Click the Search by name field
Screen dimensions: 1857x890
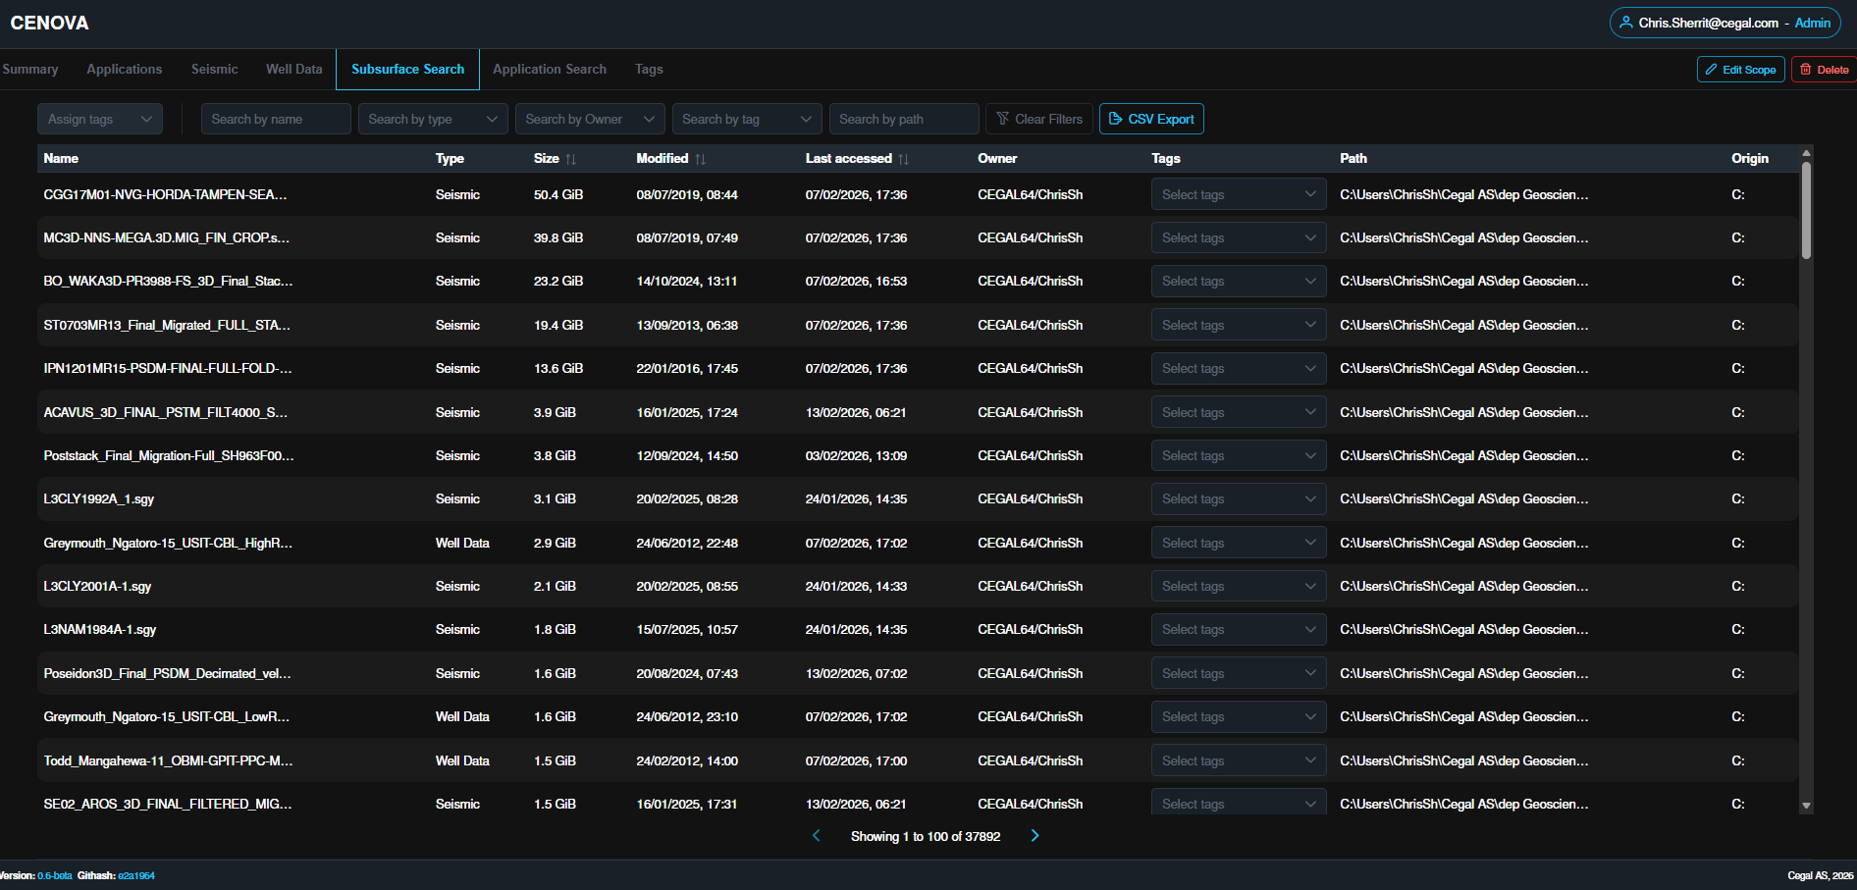tap(276, 119)
